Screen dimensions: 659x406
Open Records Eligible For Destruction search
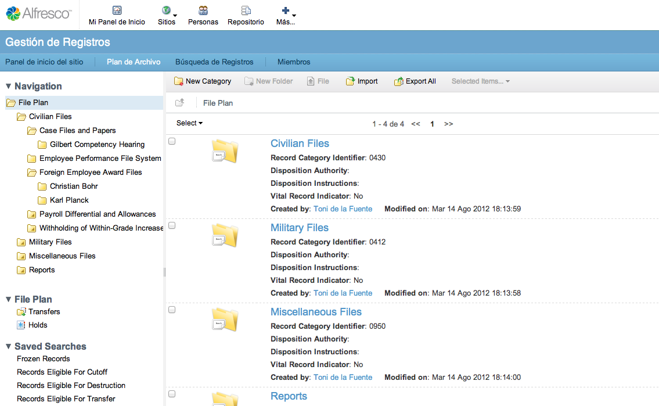(x=71, y=386)
